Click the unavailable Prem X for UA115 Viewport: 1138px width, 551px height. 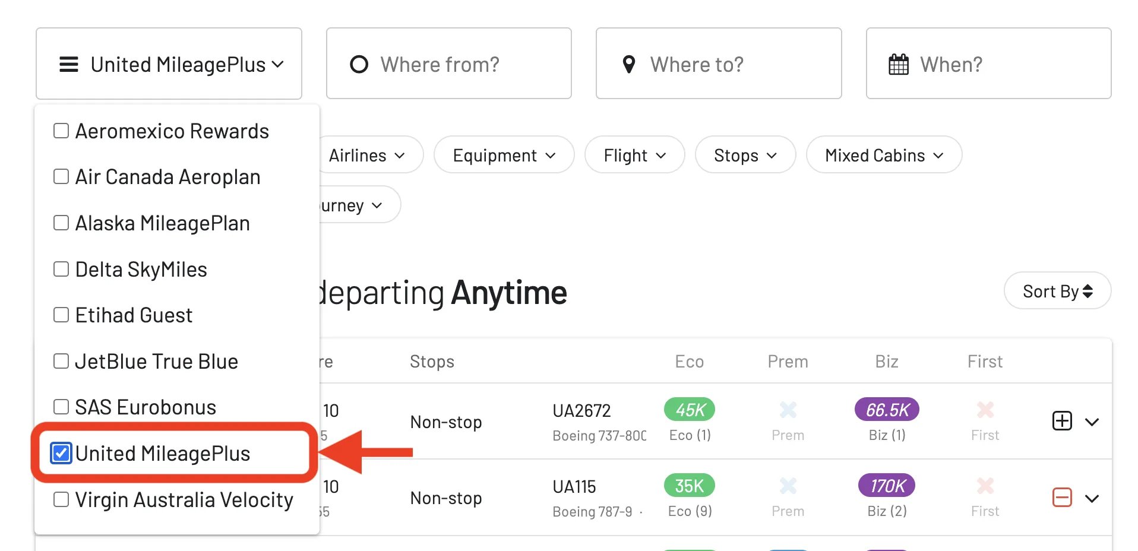[x=788, y=486]
